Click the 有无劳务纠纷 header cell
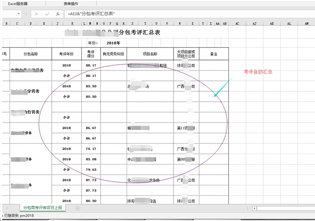 pyautogui.click(x=113, y=54)
